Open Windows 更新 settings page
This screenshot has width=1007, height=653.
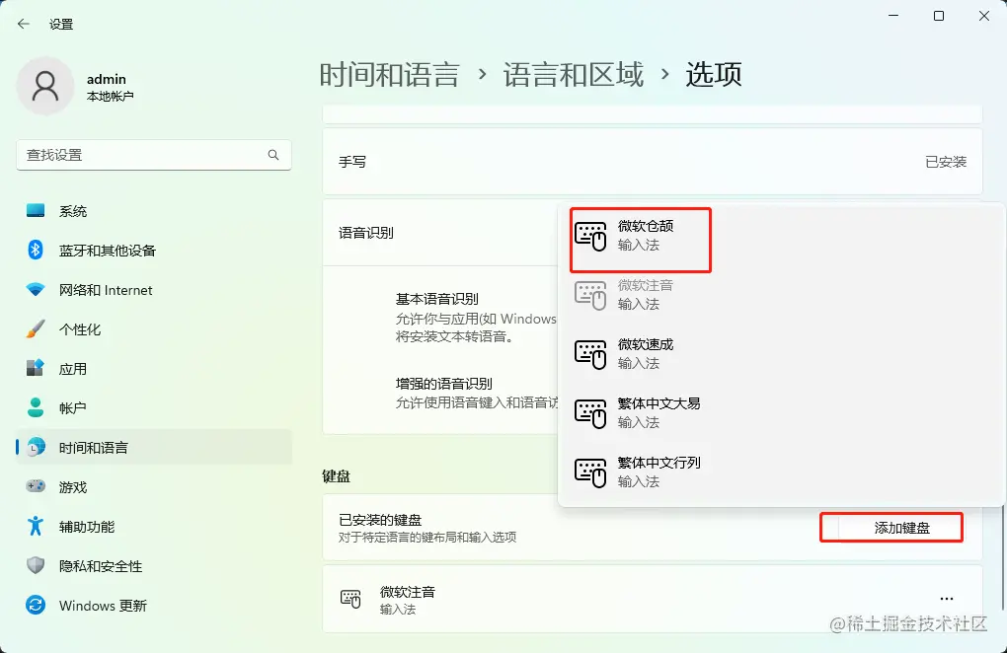coord(154,606)
